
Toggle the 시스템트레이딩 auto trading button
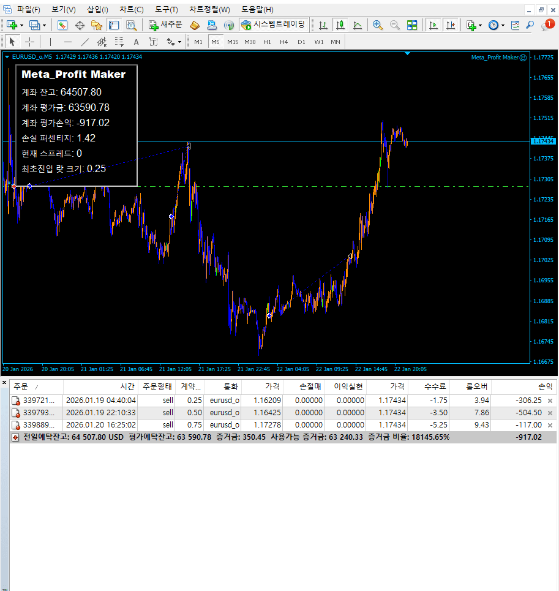(272, 25)
